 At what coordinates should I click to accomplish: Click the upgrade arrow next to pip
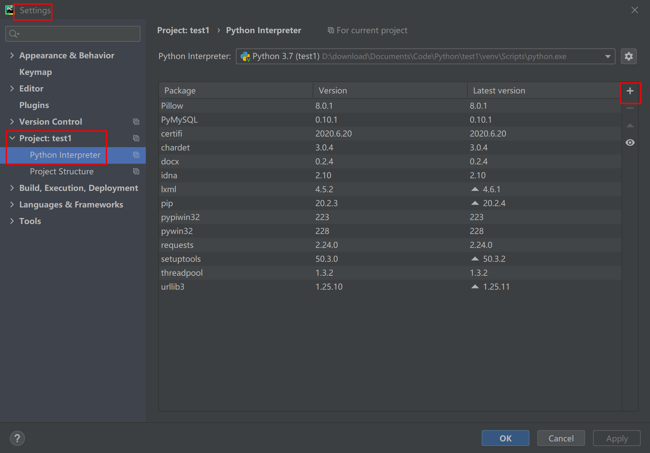(475, 203)
